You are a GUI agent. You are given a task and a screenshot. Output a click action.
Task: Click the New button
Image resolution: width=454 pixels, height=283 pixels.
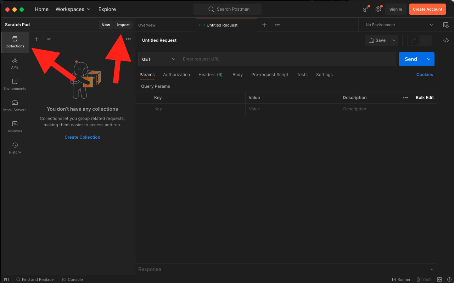coord(106,25)
